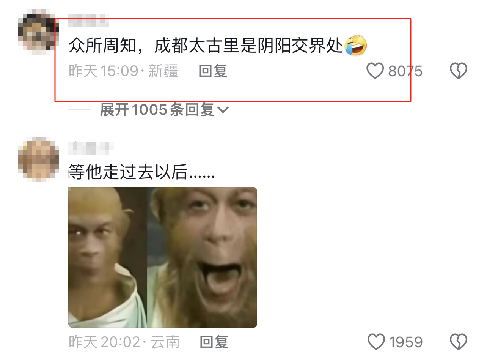Click the chevron after 展开1005条回复
487x361 pixels.
coord(223,110)
